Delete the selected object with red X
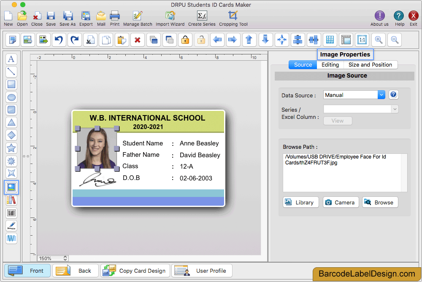 point(138,40)
